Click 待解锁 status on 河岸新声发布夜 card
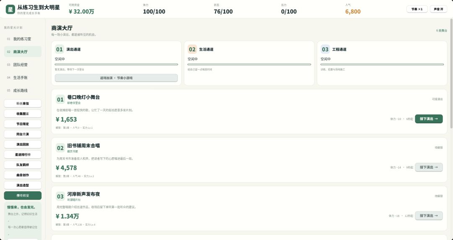 click(x=439, y=196)
